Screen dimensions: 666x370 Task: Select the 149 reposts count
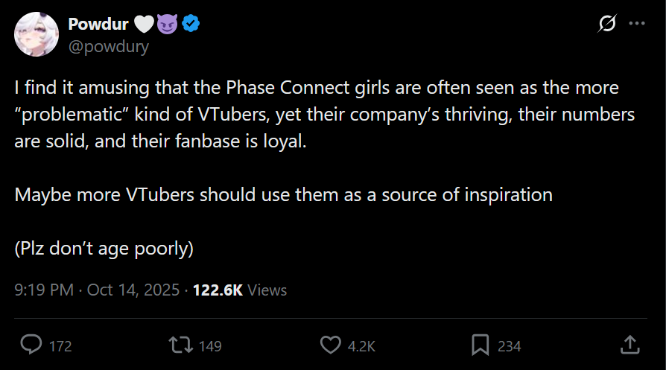[x=210, y=346]
